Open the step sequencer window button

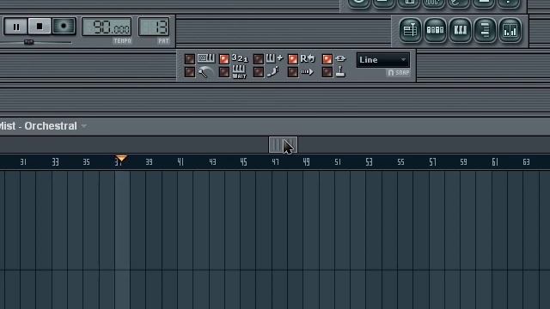[x=435, y=31]
